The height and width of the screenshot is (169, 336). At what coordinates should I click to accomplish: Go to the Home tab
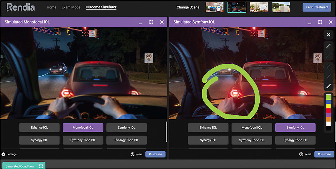click(51, 7)
